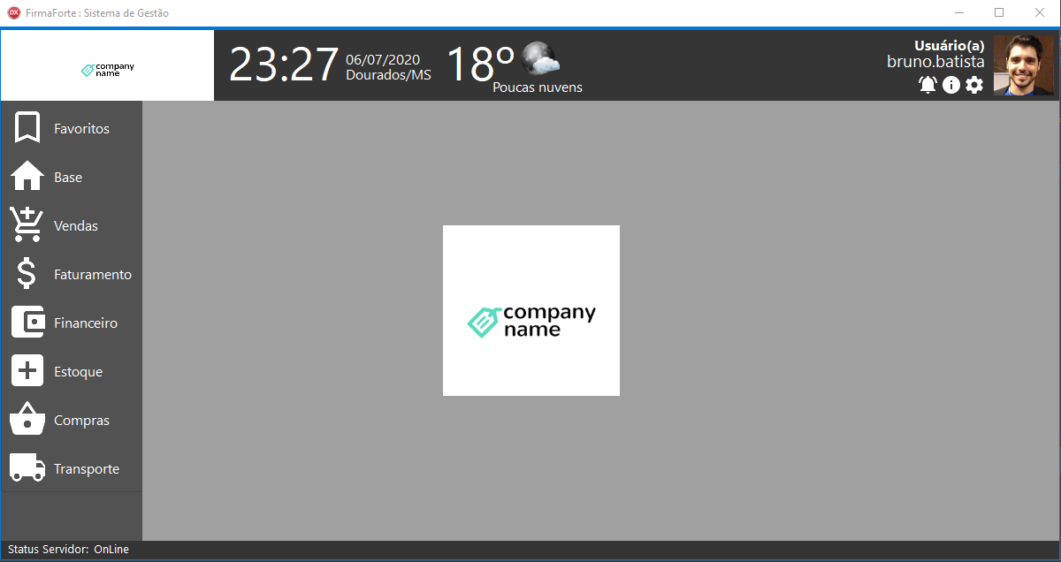The image size is (1061, 562).
Task: Click the 18° temperature reading
Action: click(x=480, y=63)
